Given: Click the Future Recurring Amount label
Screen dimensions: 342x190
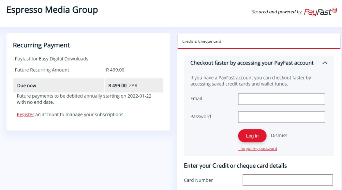Looking at the screenshot, I should click(x=42, y=70).
